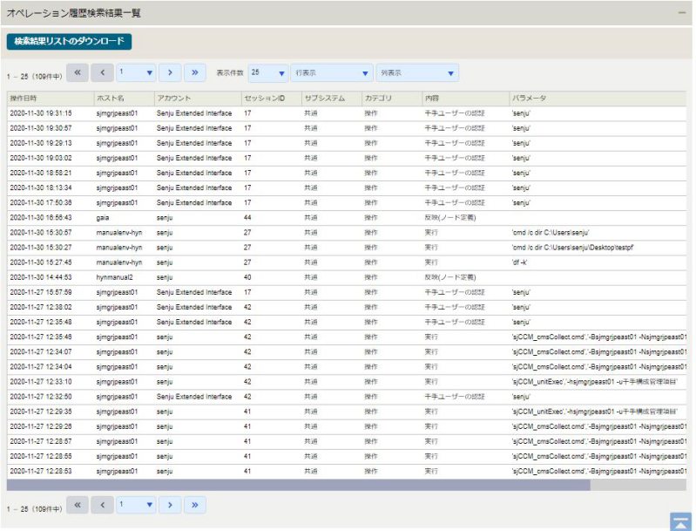This screenshot has width=696, height=531.
Task: Click the horizontal scrollbar of the table
Action: (298, 485)
